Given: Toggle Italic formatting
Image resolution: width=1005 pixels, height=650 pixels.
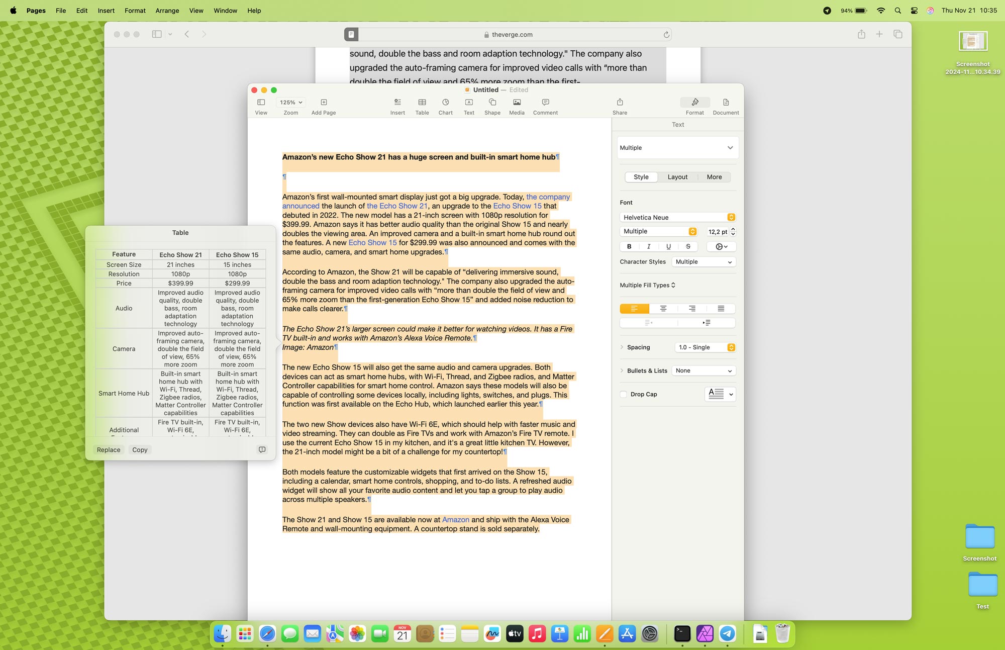Looking at the screenshot, I should click(x=649, y=246).
